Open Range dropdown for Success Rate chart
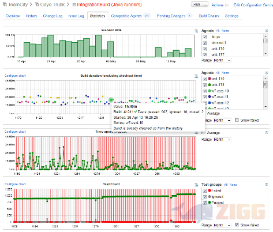Image resolution: width=273 pixels, height=232 pixels. point(222,61)
